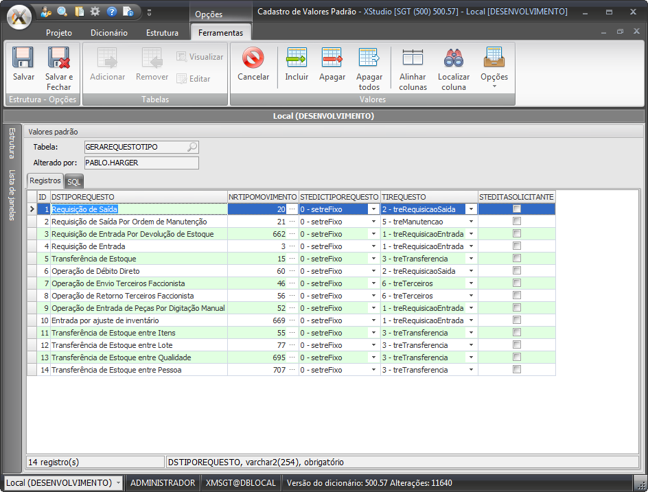
Task: Select the Ferramentas ribbon tab
Action: 220,33
